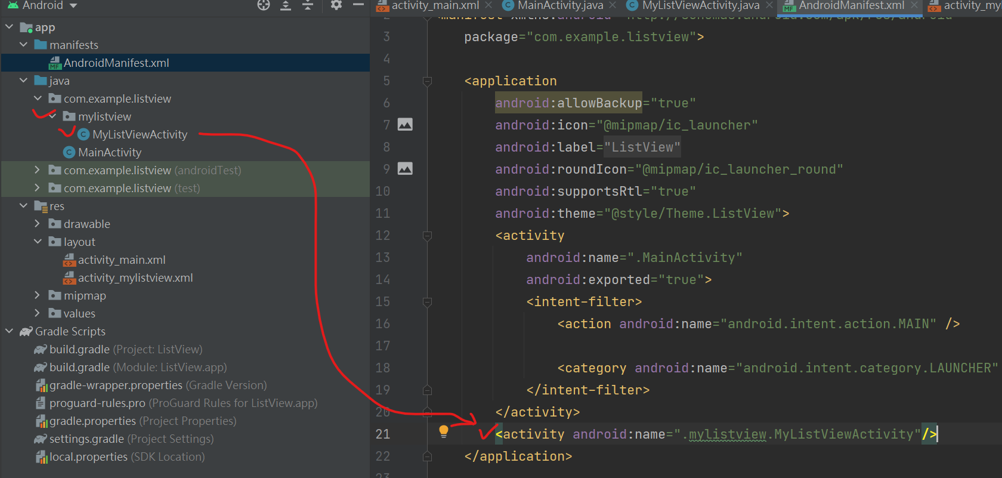Viewport: 1002px width, 478px height.
Task: Collapse the app module node
Action: click(x=10, y=27)
